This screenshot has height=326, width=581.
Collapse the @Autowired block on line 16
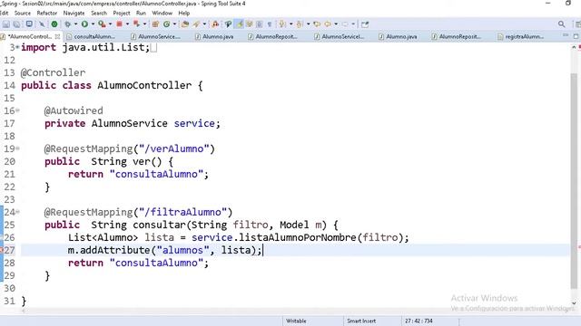(17, 110)
